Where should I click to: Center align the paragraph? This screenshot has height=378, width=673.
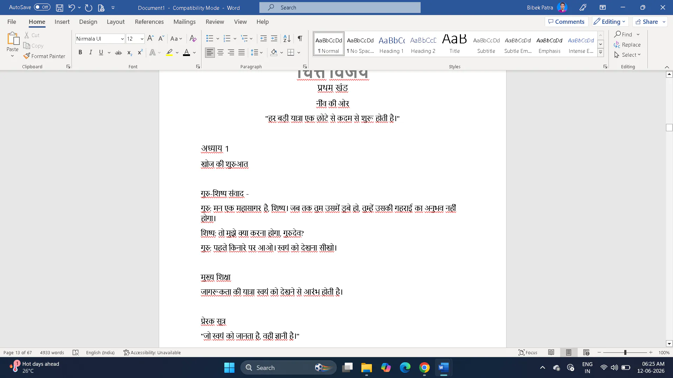tap(220, 52)
